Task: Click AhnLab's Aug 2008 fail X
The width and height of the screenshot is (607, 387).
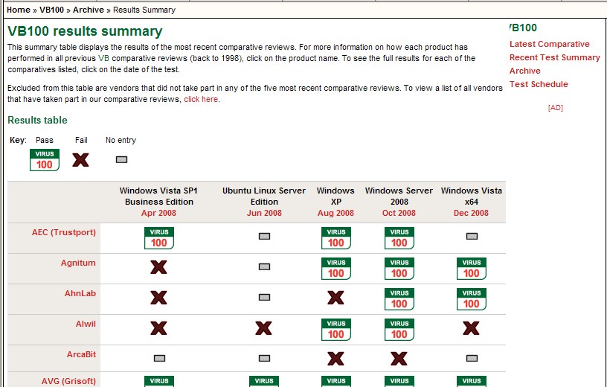Action: coord(335,298)
